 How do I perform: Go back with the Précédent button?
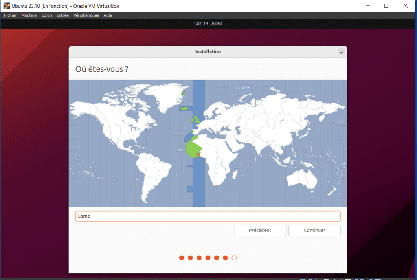pos(260,230)
